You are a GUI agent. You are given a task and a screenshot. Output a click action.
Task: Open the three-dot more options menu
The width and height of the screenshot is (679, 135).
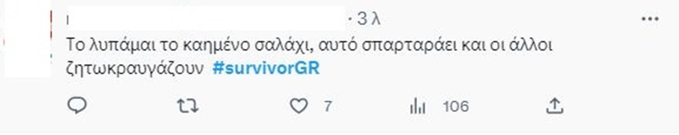point(650,19)
